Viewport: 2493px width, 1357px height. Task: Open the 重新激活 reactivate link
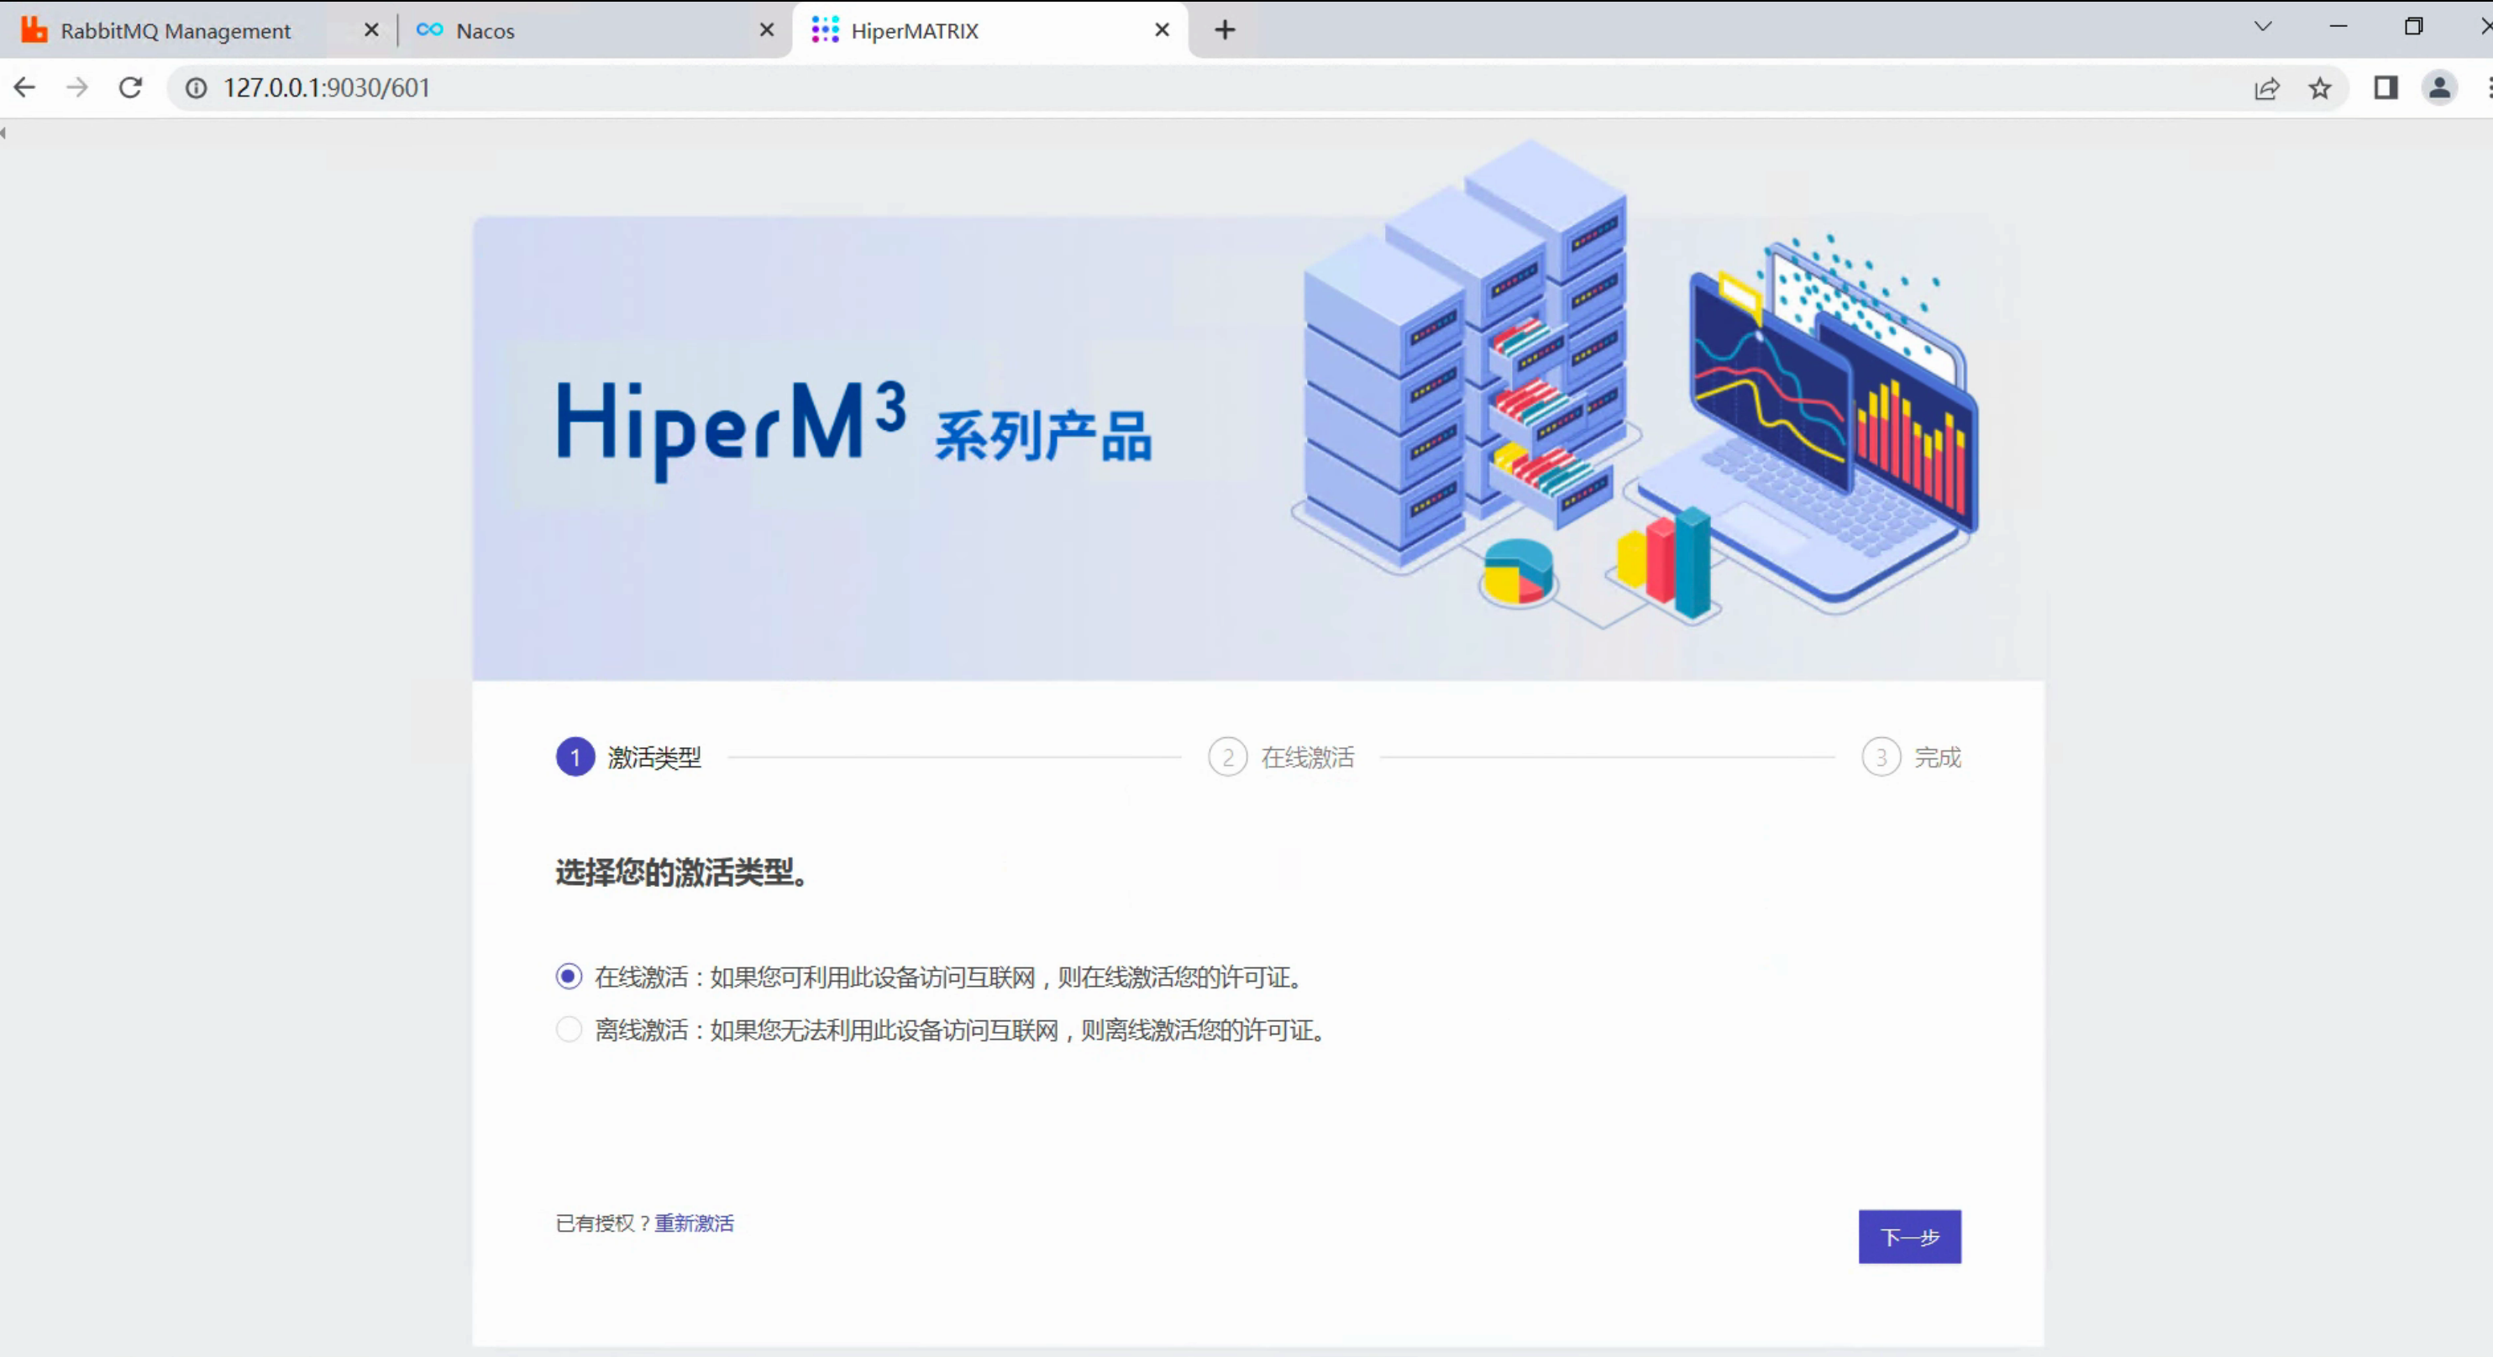point(694,1223)
